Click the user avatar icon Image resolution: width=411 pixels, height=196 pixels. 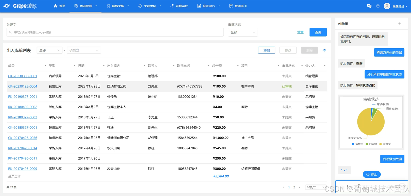click(387, 6)
